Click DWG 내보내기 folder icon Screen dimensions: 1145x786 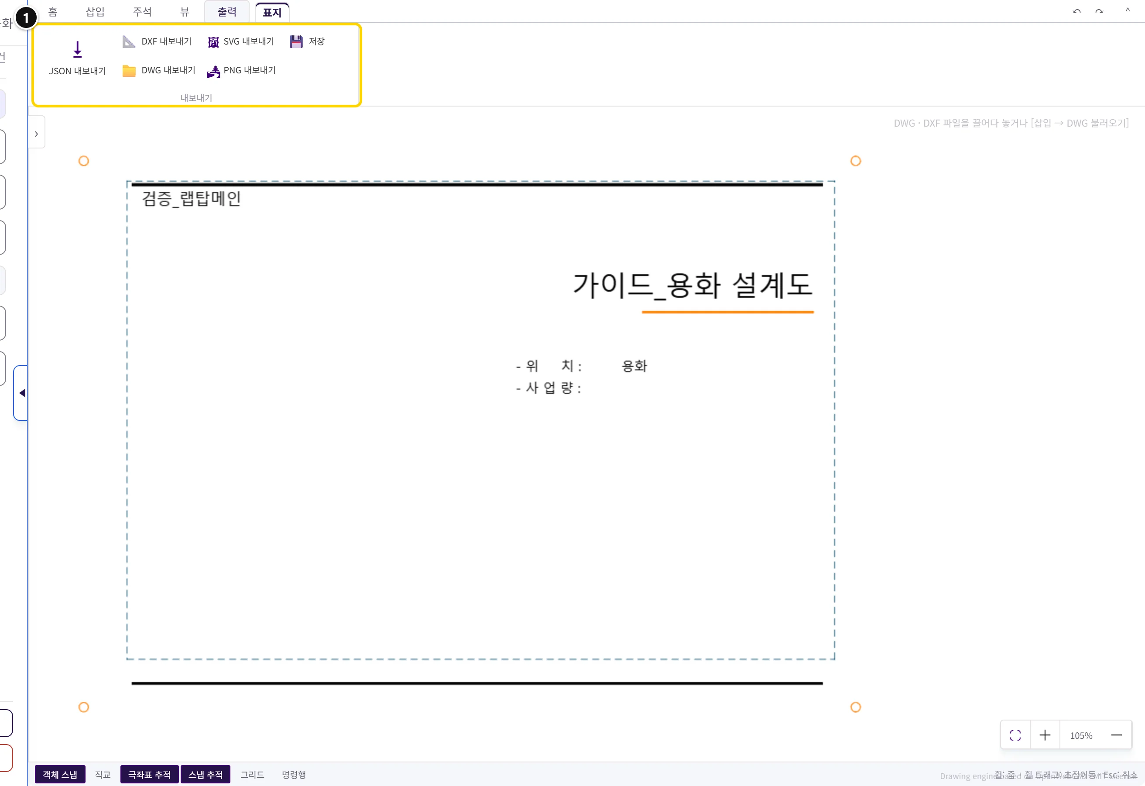pos(129,70)
